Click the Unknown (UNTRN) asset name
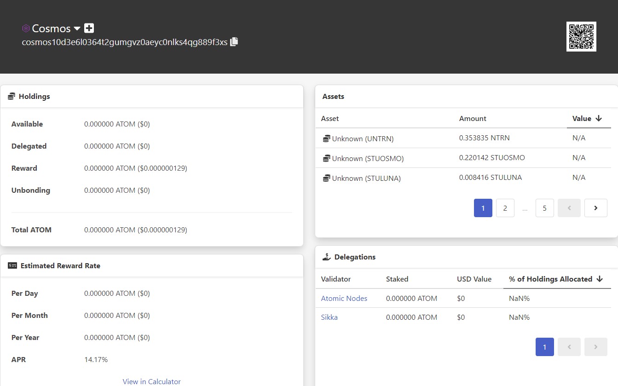618x386 pixels. [x=363, y=138]
